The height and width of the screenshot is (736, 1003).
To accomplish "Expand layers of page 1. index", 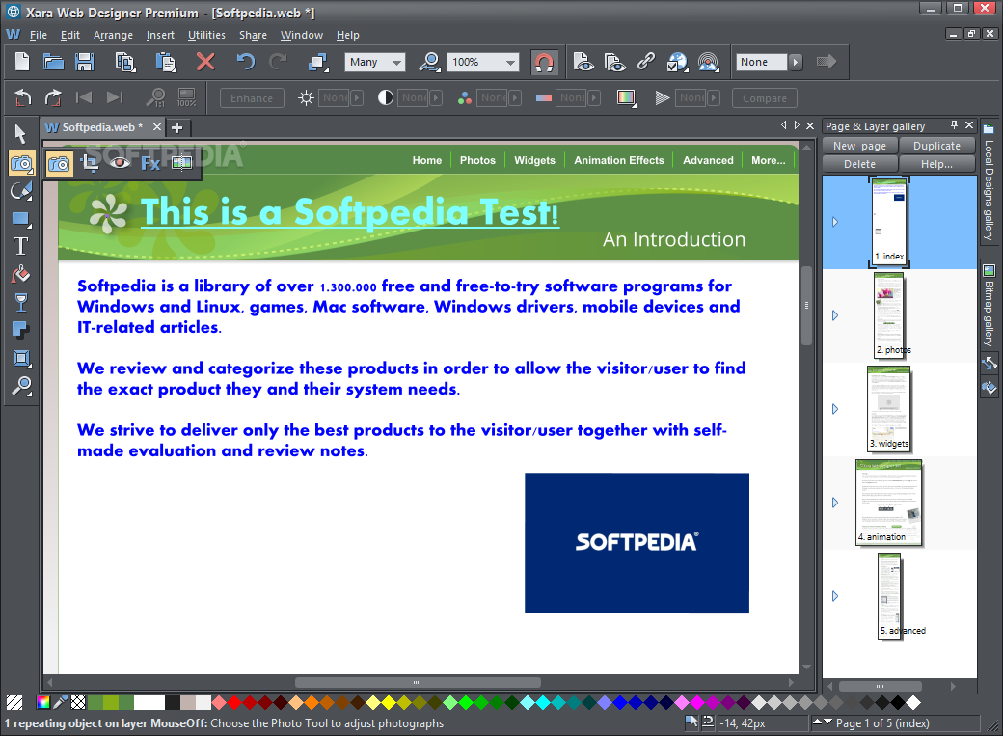I will tap(835, 222).
